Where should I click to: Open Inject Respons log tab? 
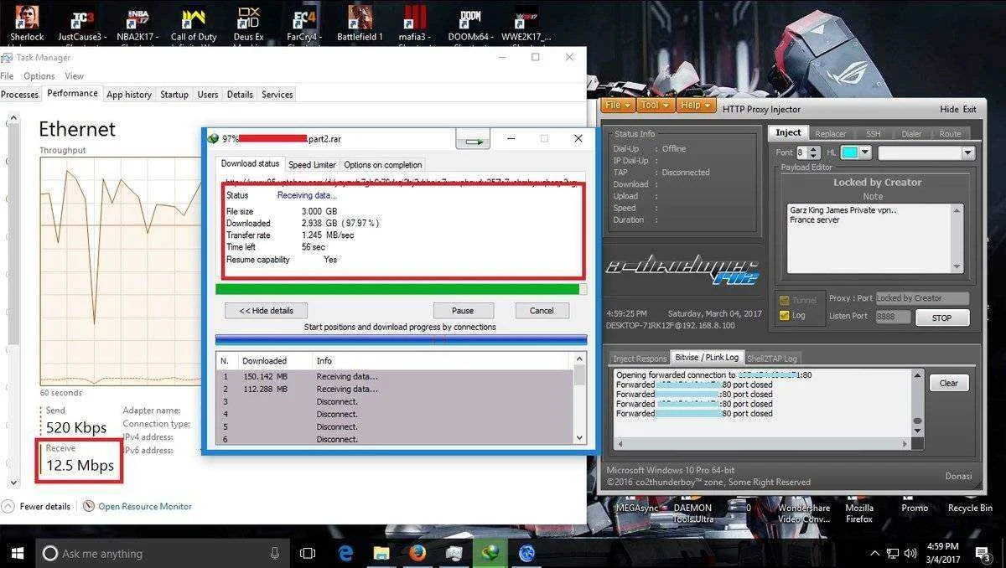pyautogui.click(x=640, y=358)
